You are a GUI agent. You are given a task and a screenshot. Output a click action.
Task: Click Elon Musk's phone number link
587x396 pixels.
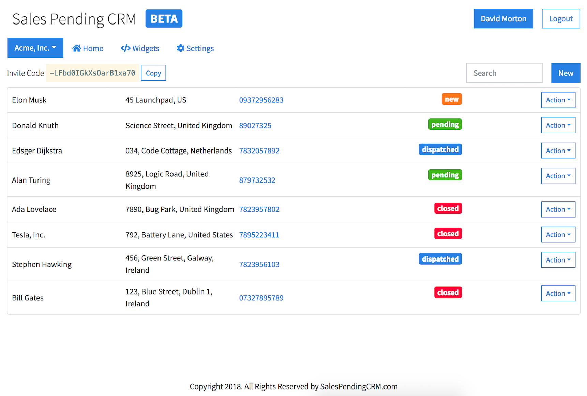[261, 100]
